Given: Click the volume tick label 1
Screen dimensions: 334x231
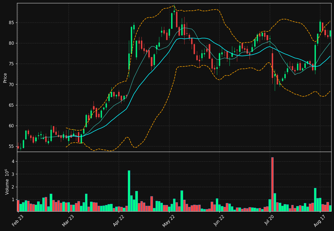Looking at the screenshot, I should pos(13,200).
